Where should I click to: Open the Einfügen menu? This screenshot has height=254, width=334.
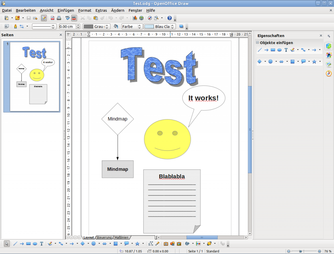[x=65, y=10]
